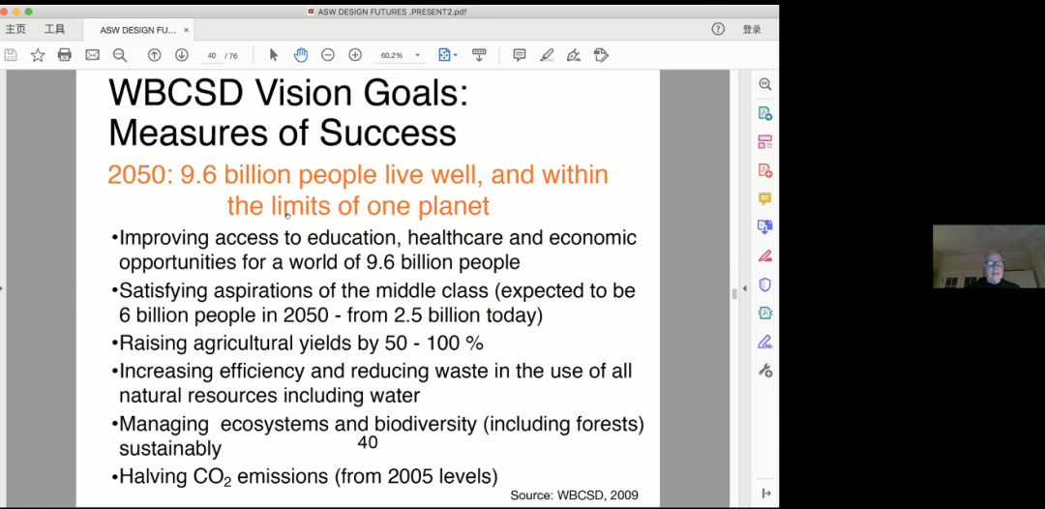Open Fill & Sign in the right panel

(765, 342)
